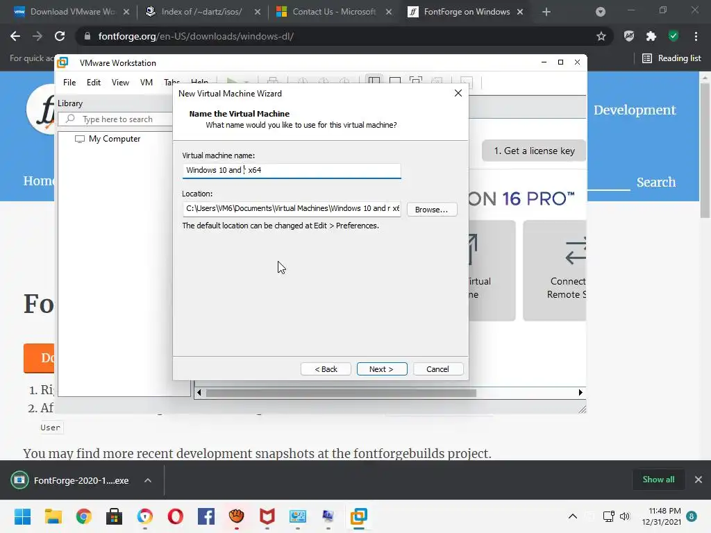Switch to Contact Us - Microsoft tab
711x533 pixels.
point(334,12)
